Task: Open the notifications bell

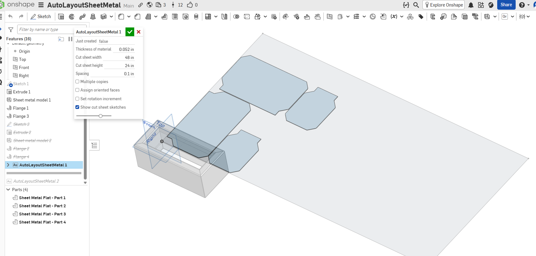Action: (x=471, y=5)
